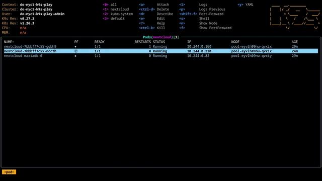Click PF dot of gqbh9 pod
This screenshot has height=181, width=322.
tap(75, 47)
